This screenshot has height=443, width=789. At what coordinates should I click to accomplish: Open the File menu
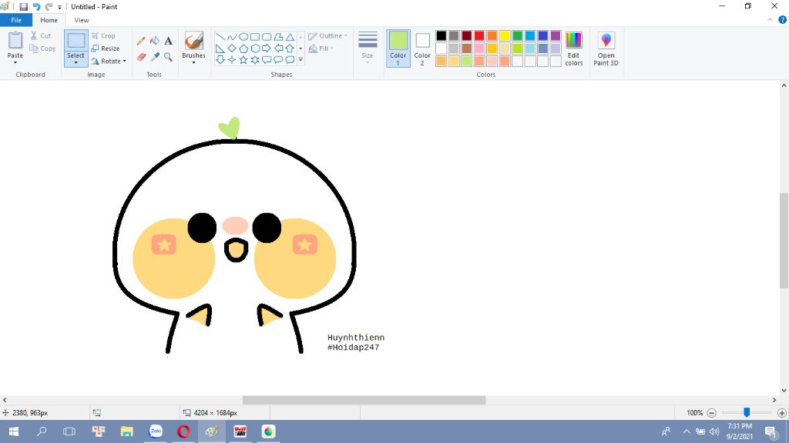click(x=16, y=20)
